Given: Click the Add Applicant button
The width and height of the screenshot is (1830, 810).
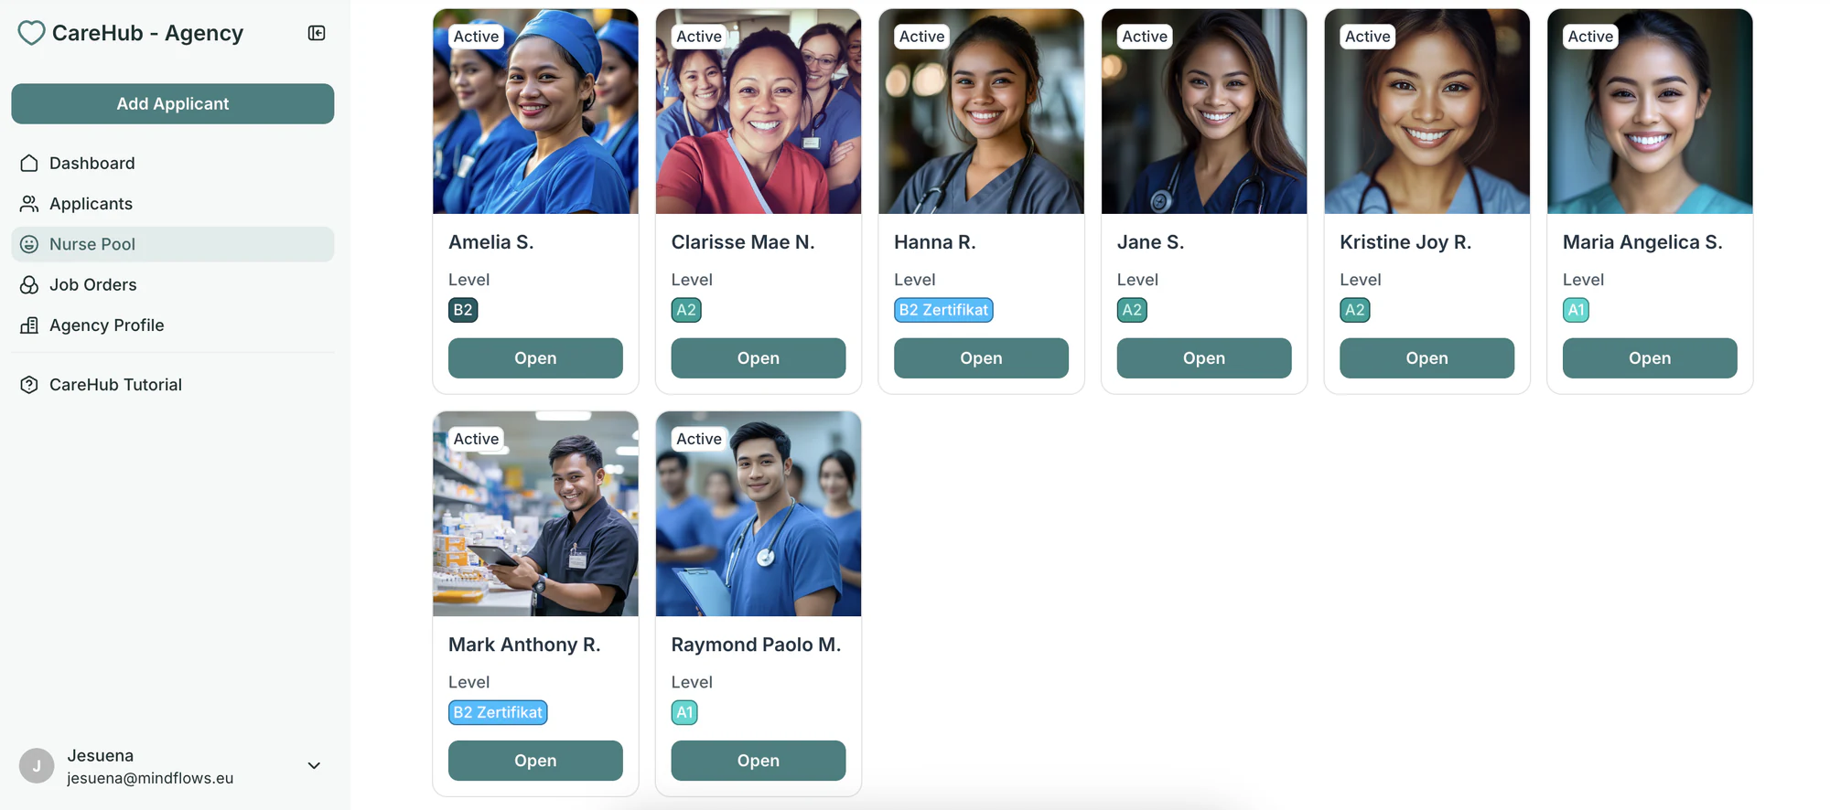Looking at the screenshot, I should [173, 104].
